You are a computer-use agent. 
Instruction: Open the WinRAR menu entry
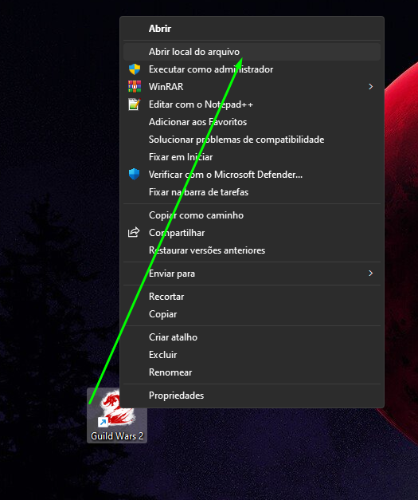[252, 87]
